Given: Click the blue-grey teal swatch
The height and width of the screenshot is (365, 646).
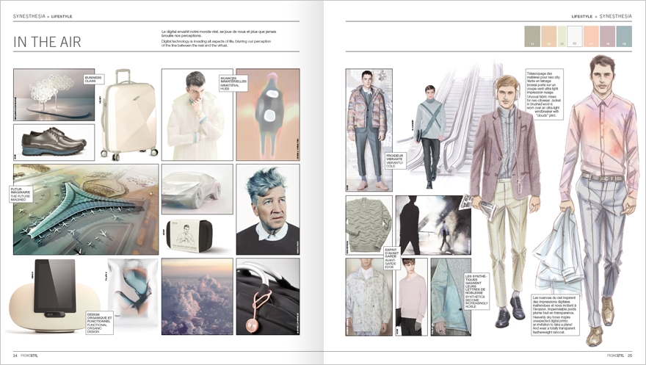Looking at the screenshot, I should point(624,36).
